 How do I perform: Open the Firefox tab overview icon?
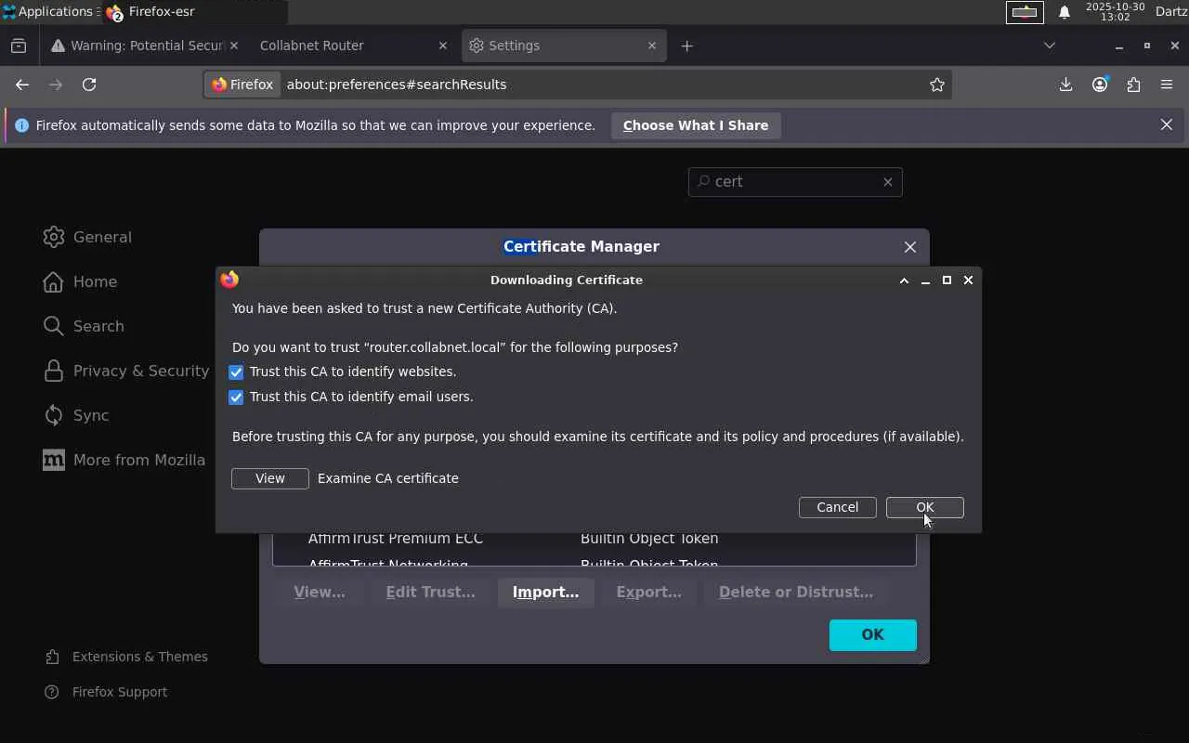[x=19, y=46]
